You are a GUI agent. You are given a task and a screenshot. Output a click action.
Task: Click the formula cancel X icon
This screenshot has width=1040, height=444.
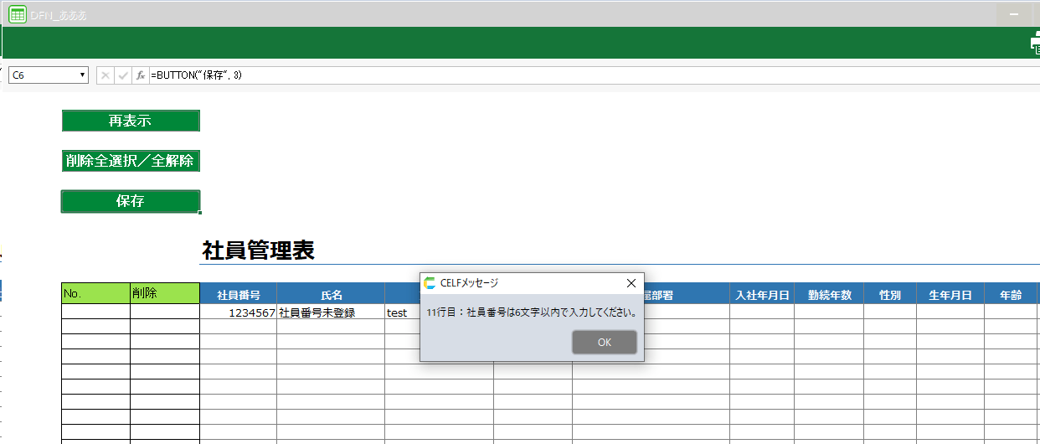(106, 75)
